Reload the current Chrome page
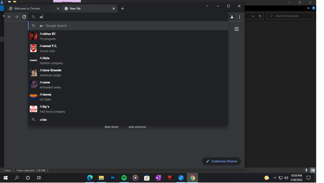The height and width of the screenshot is (183, 324). 24,17
